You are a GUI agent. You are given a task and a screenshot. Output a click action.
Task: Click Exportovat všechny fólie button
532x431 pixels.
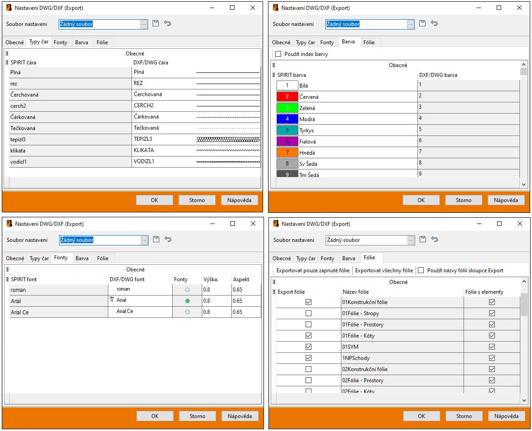click(384, 270)
